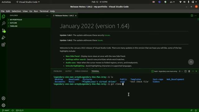Open the en keyboard layout dropdown
Image resolution: width=199 pixels, height=112 pixels.
tap(172, 2)
